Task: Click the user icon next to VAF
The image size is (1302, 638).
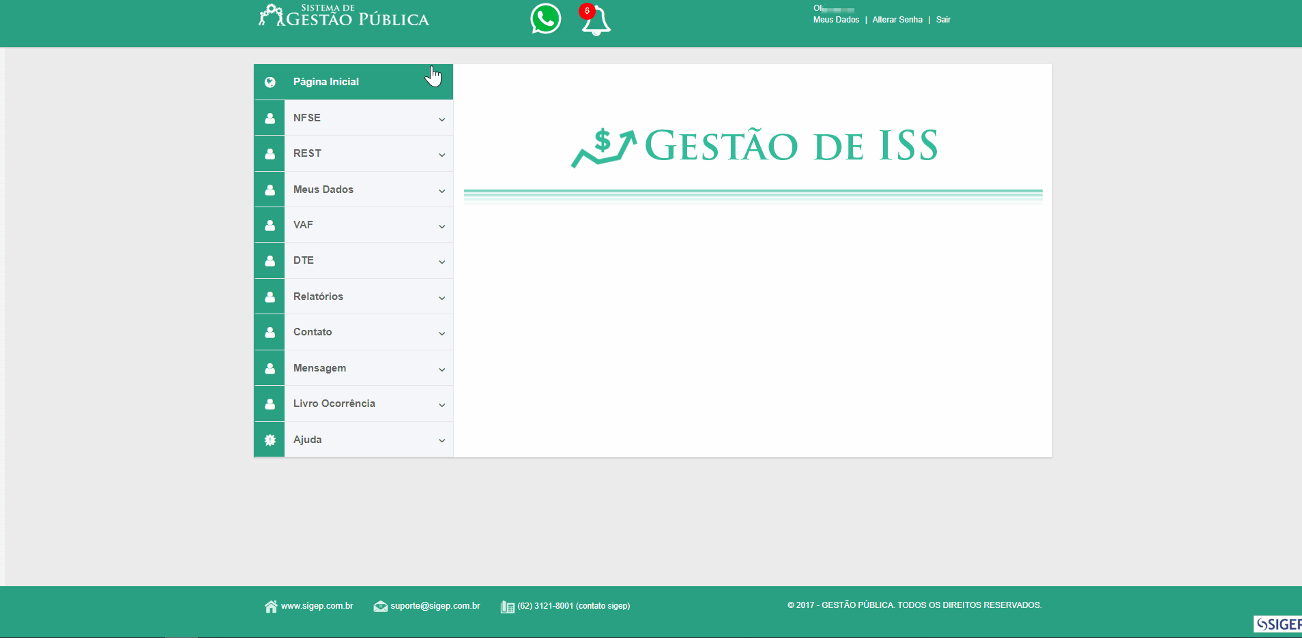Action: (x=270, y=225)
